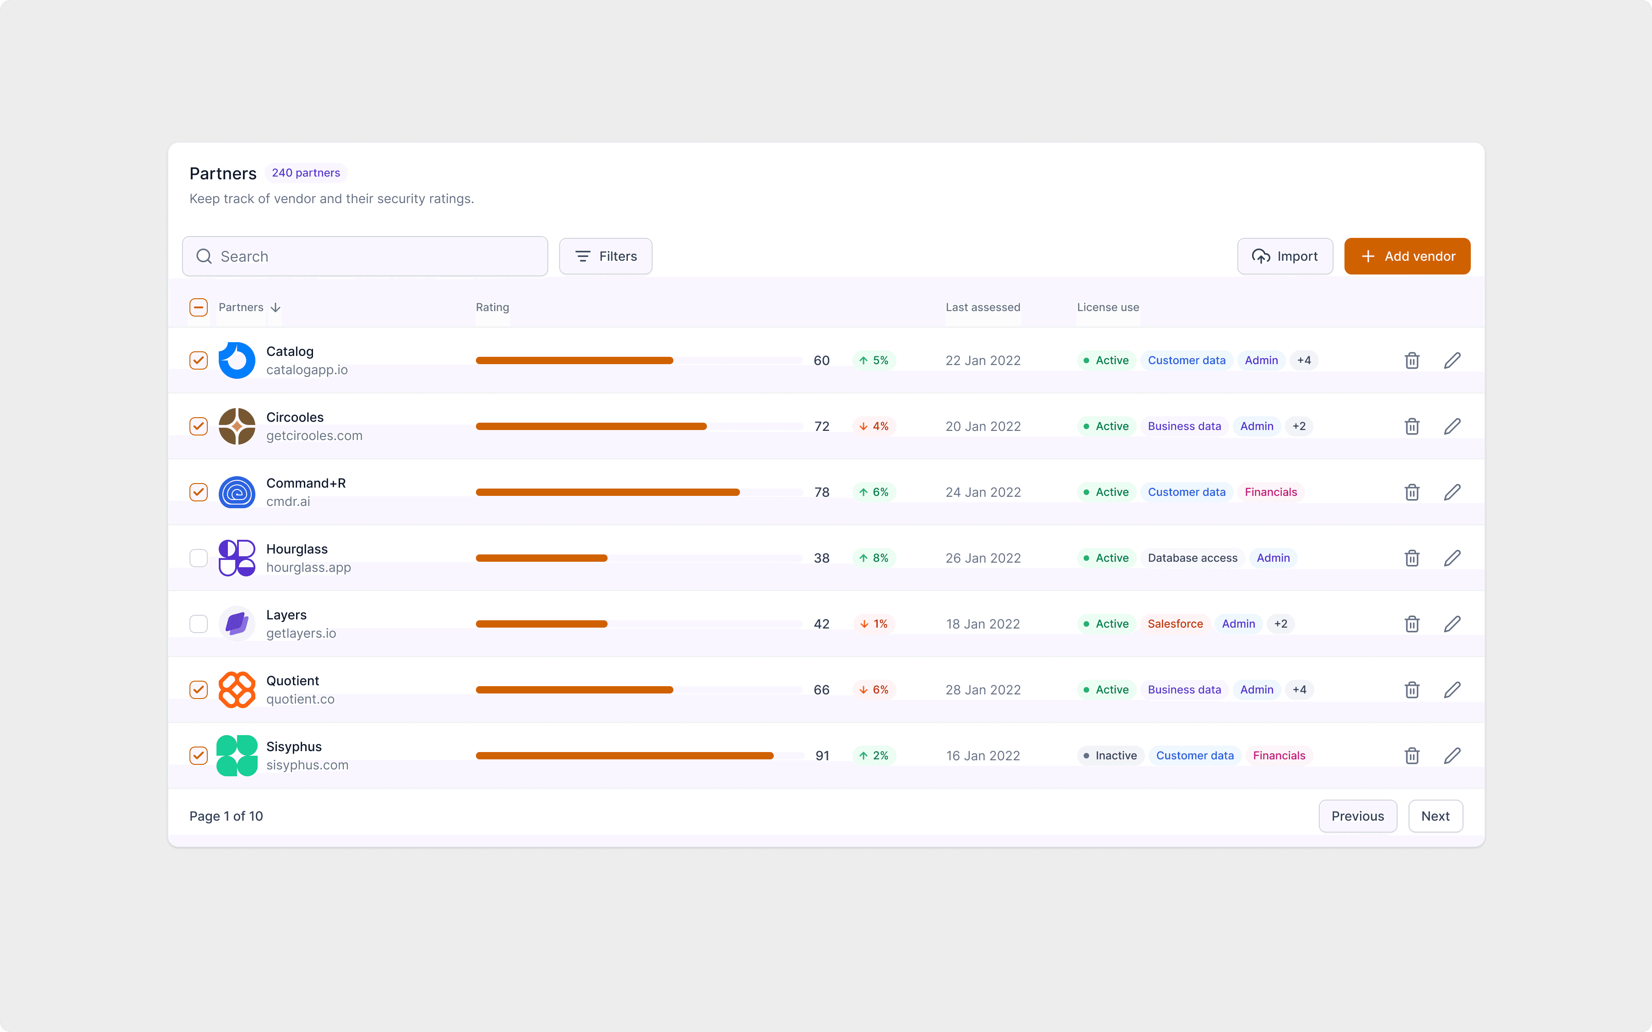The image size is (1652, 1032).
Task: Toggle the select-all header checkbox
Action: click(199, 307)
